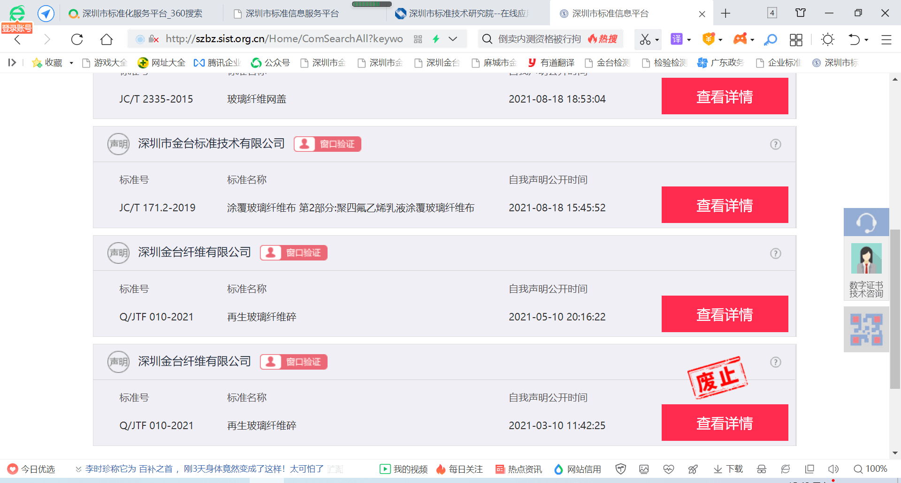Click help icon for 深圳市金台标准技术有限公司

point(776,144)
